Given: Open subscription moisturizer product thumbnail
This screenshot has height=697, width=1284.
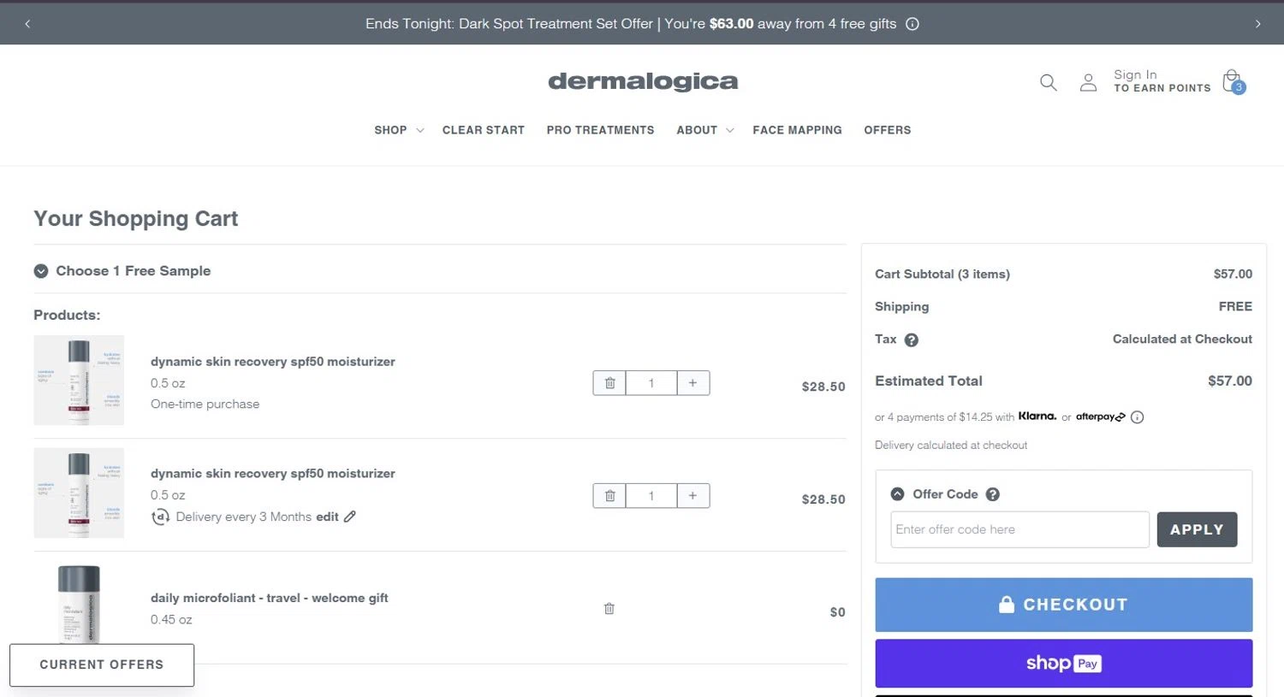Looking at the screenshot, I should click(79, 493).
